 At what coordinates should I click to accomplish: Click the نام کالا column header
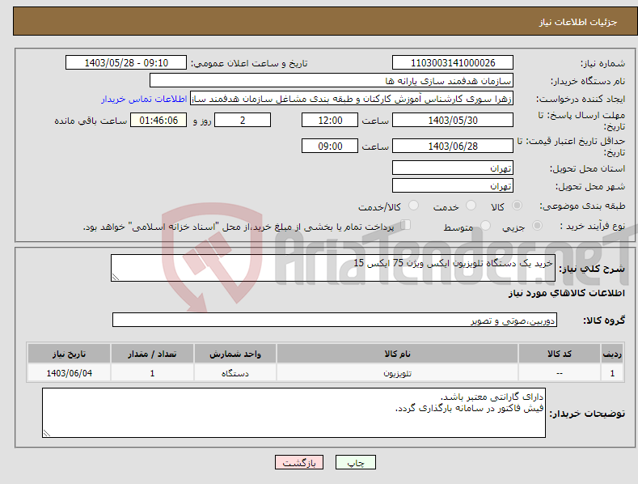tap(397, 354)
